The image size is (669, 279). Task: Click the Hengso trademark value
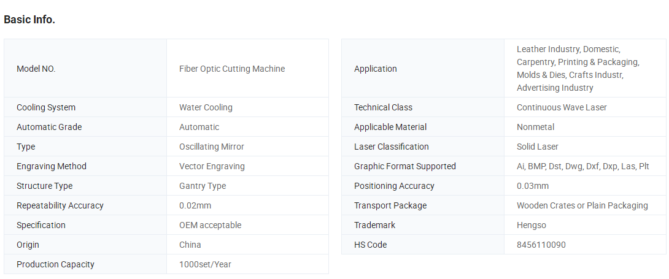(x=531, y=225)
